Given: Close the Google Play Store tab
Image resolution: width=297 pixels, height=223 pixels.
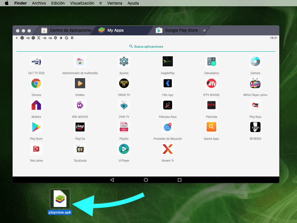Looking at the screenshot, I should [x=204, y=30].
